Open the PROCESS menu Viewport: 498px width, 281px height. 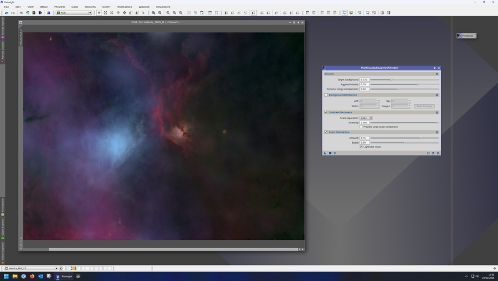[90, 7]
